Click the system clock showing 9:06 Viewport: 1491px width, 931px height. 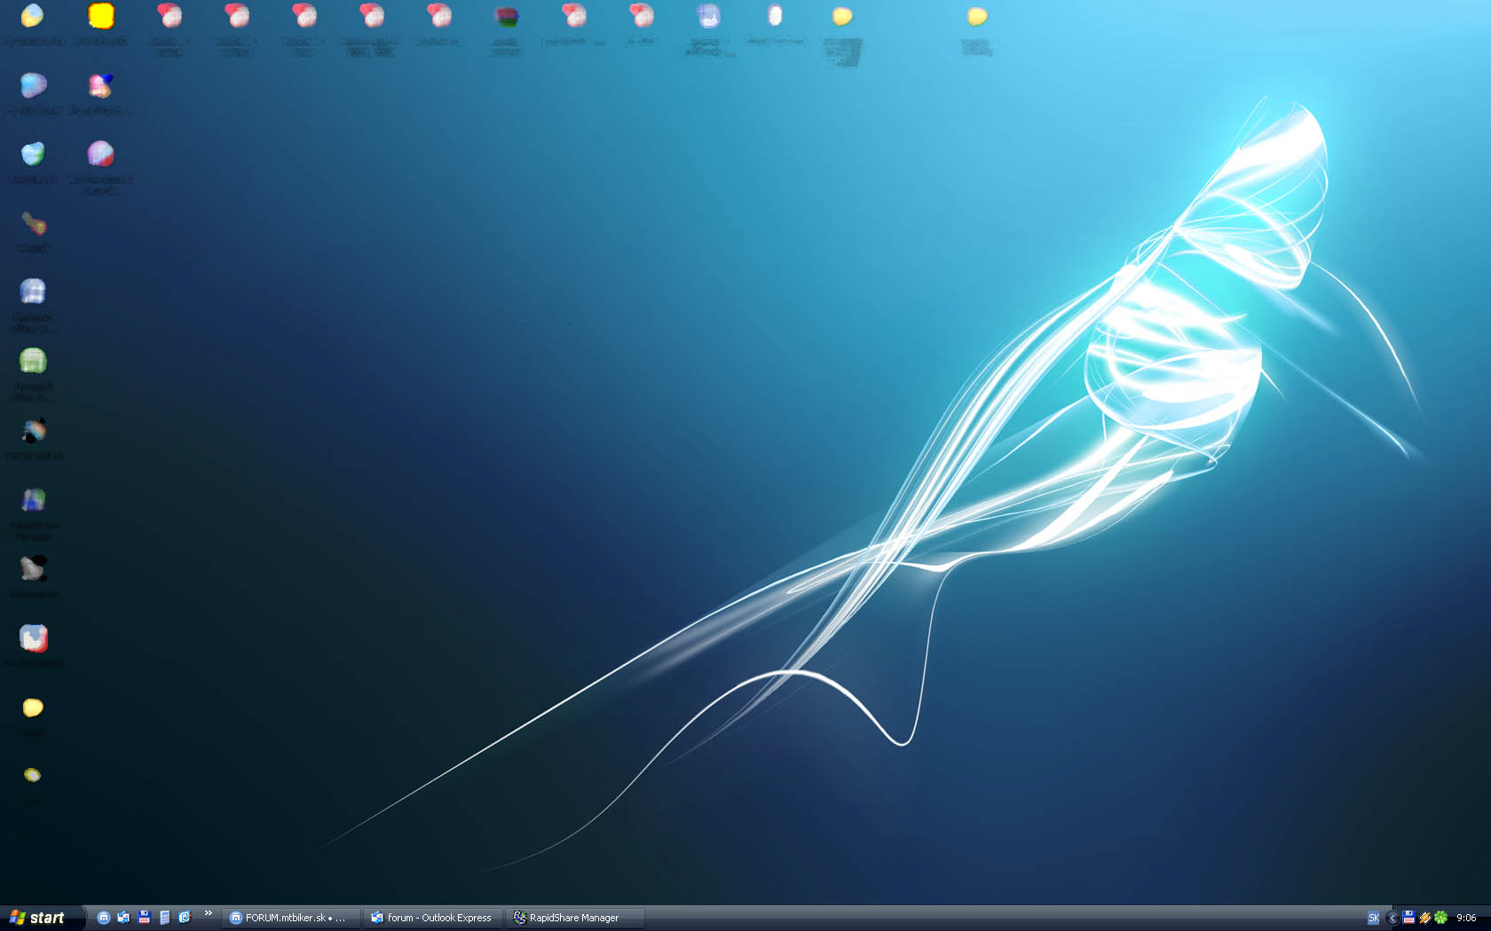1466,918
